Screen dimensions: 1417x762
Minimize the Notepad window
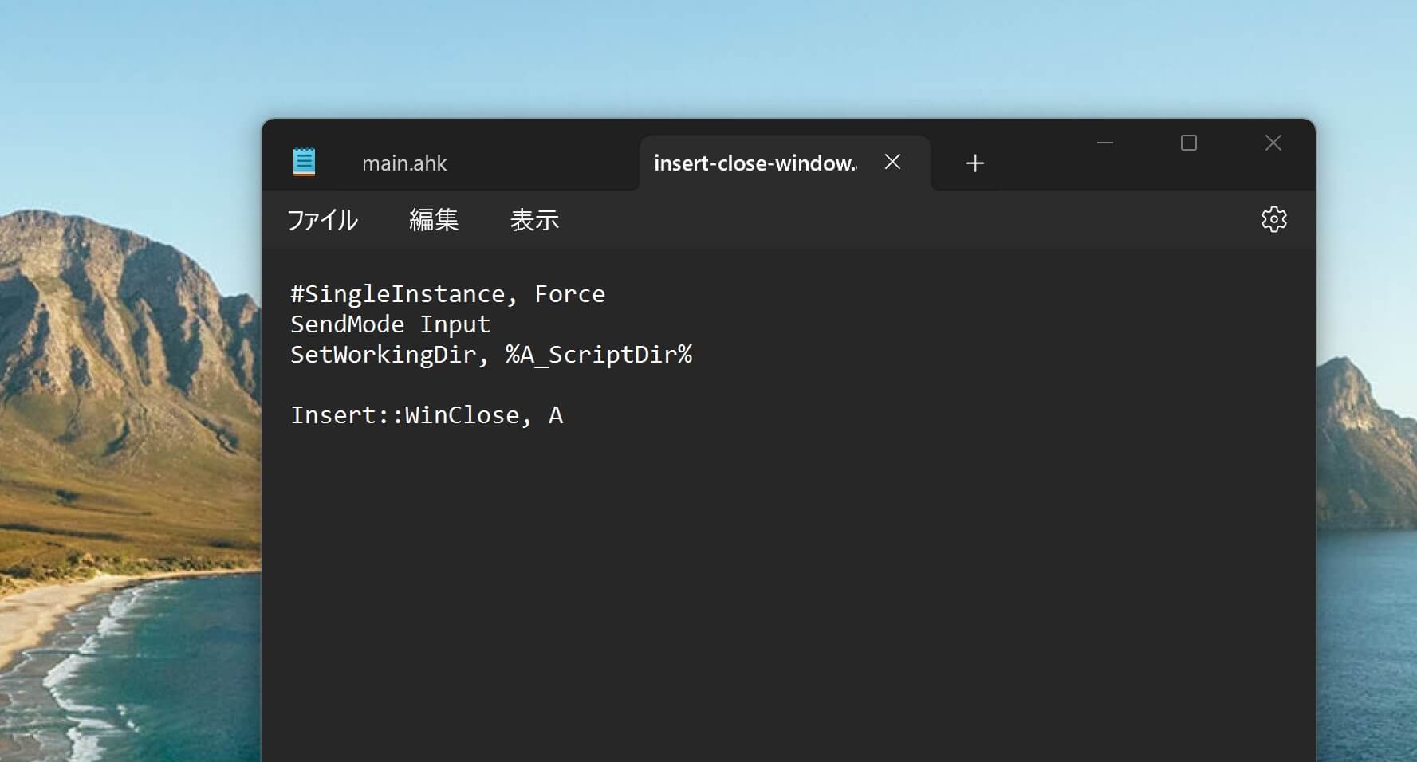1104,143
